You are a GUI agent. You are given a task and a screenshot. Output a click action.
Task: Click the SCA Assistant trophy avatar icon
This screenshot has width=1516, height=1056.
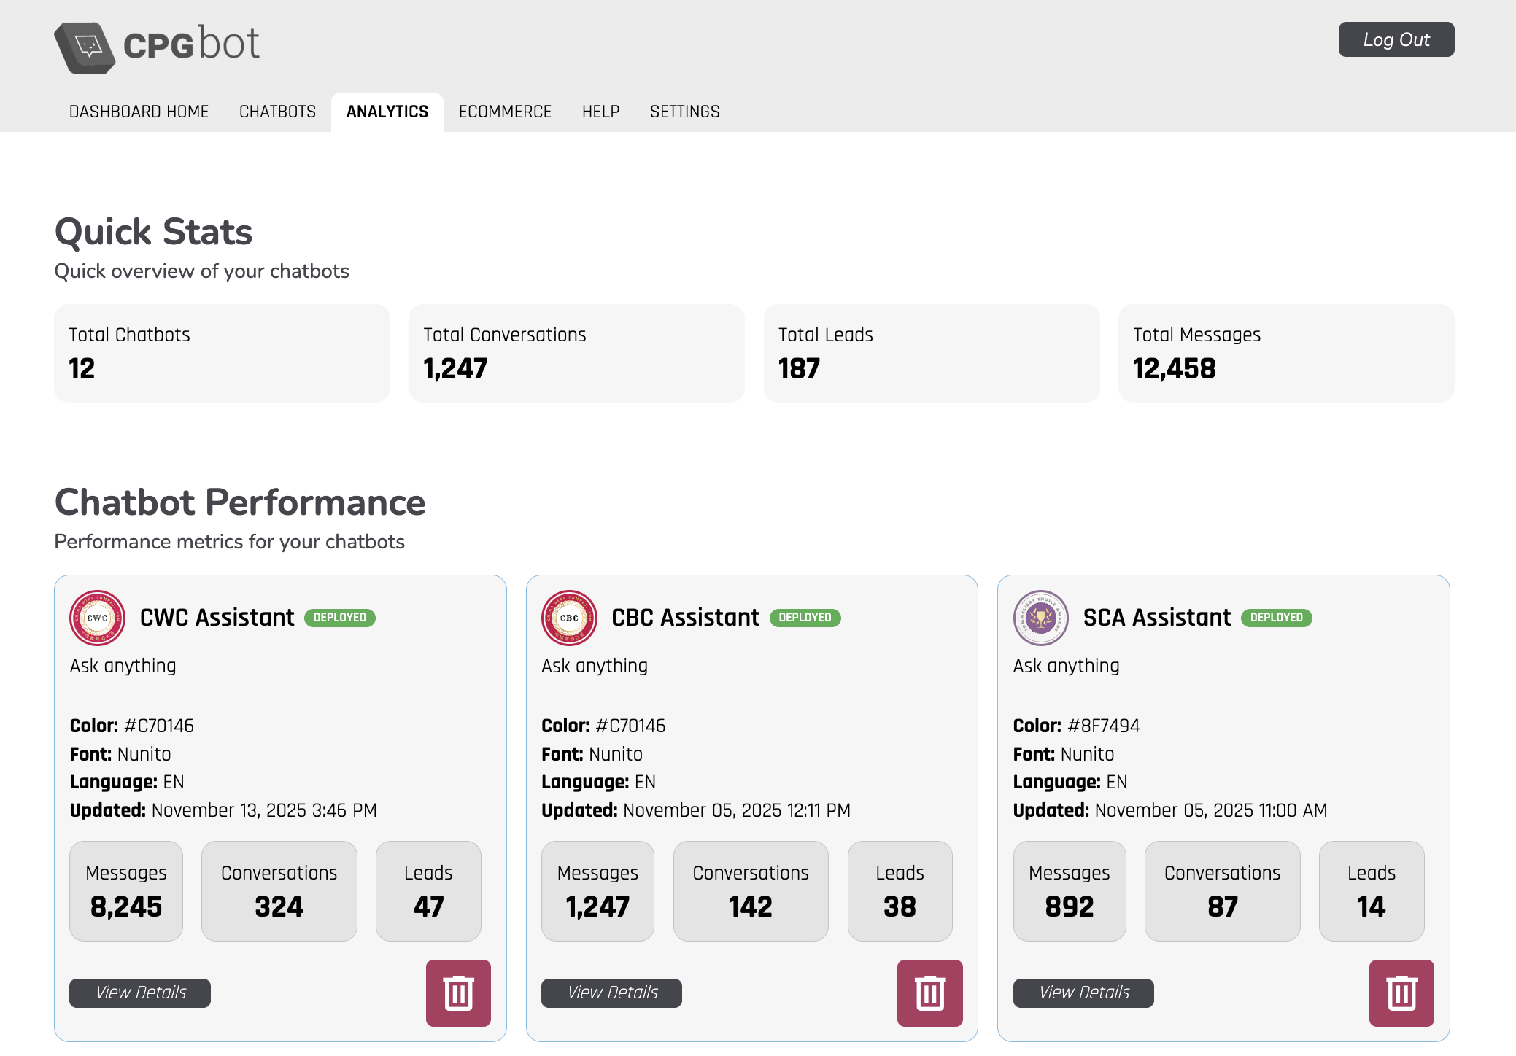tap(1041, 617)
